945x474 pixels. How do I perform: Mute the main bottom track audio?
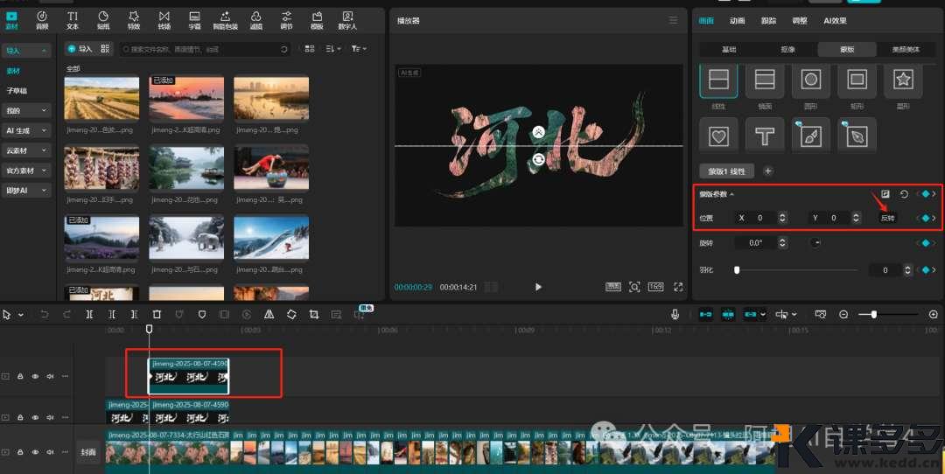(x=50, y=452)
